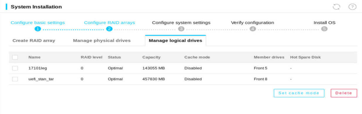Click step 2 circle for RAID arrays

tap(109, 29)
